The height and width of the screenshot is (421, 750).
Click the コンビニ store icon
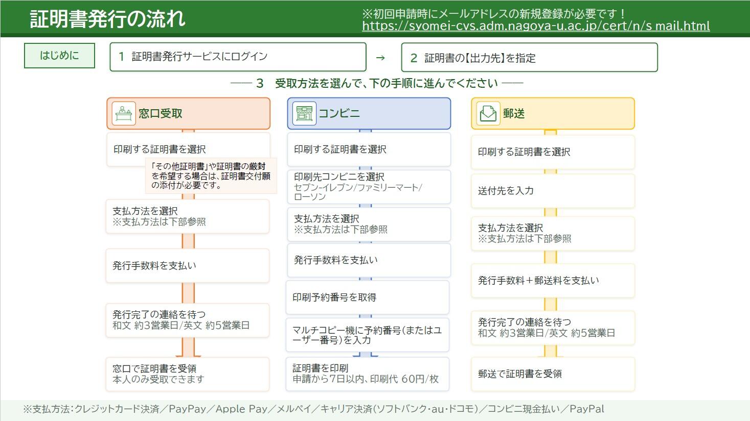[x=304, y=113]
